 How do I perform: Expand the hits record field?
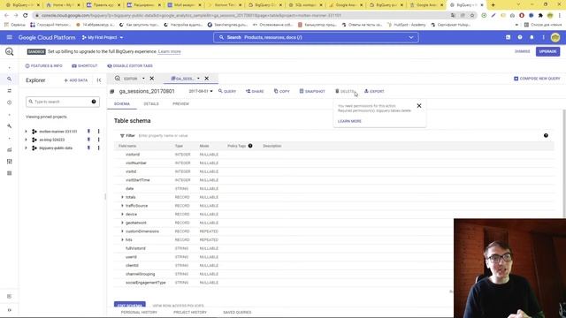tap(122, 239)
